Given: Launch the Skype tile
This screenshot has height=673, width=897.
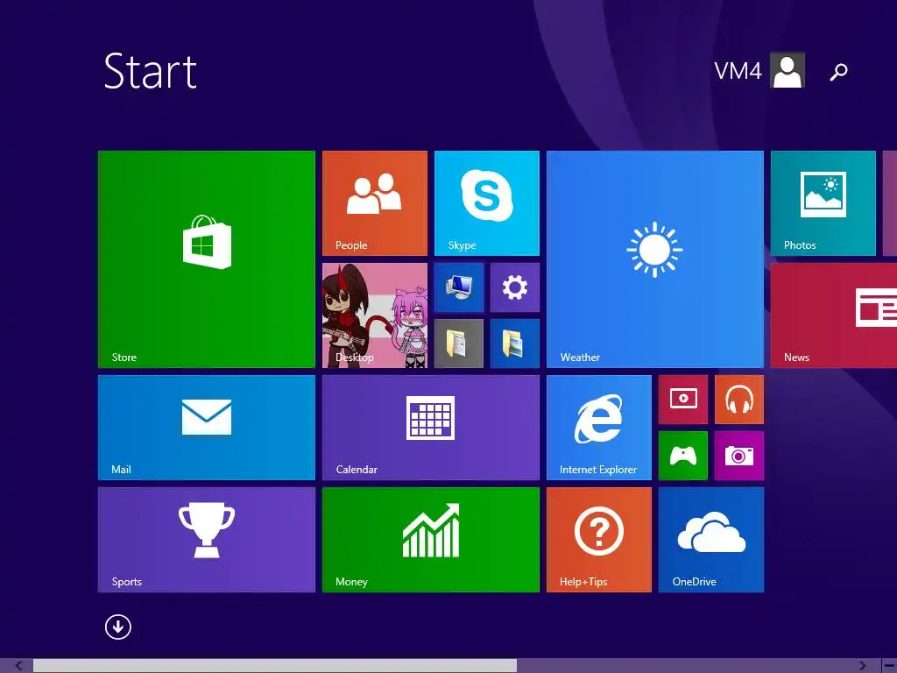Looking at the screenshot, I should [x=487, y=203].
